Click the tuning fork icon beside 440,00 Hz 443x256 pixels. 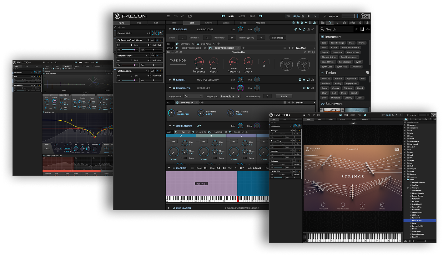pyautogui.click(x=325, y=16)
